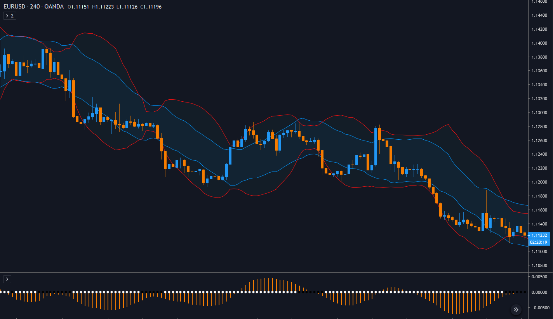
Task: Click the 1.11000 price scale label
Action: pyautogui.click(x=540, y=252)
